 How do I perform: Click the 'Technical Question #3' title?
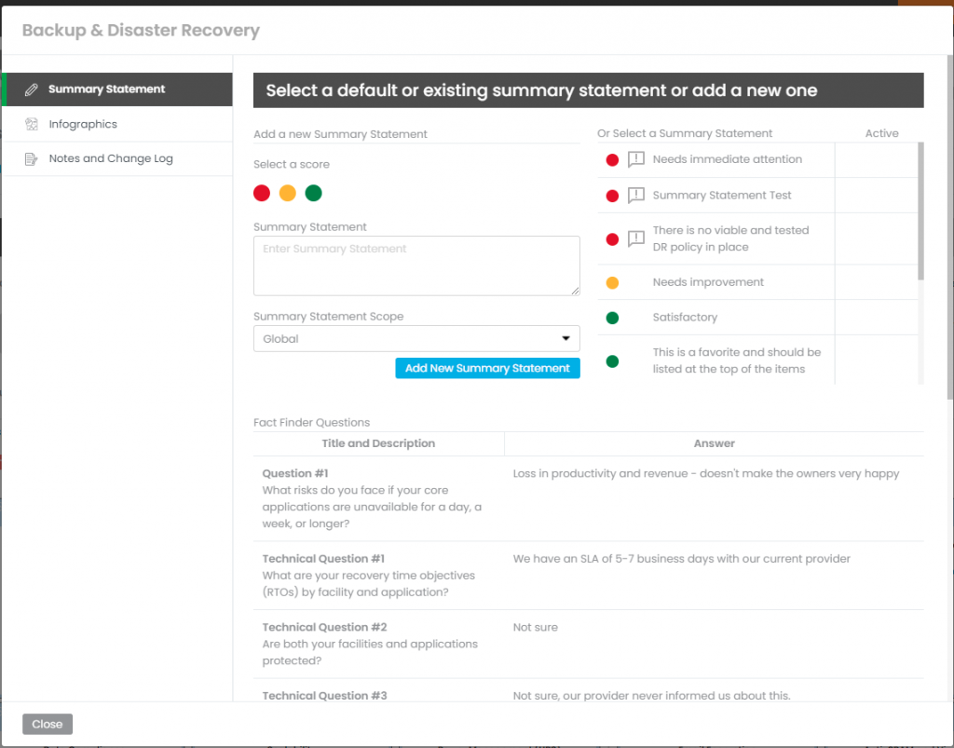click(324, 695)
